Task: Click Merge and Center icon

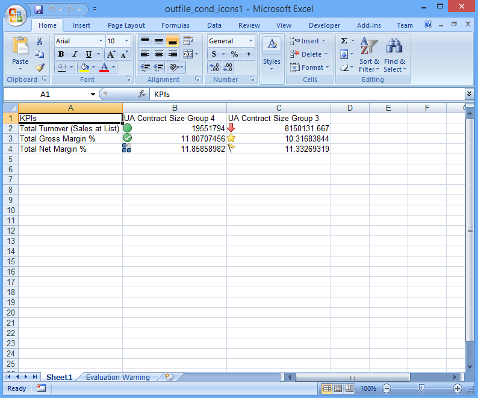Action: pos(188,54)
